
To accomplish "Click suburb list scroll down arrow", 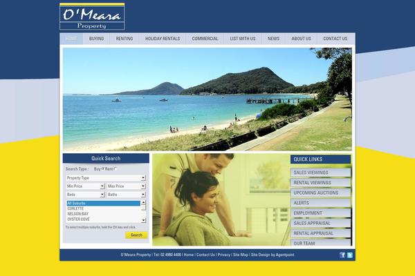I will pos(143,220).
